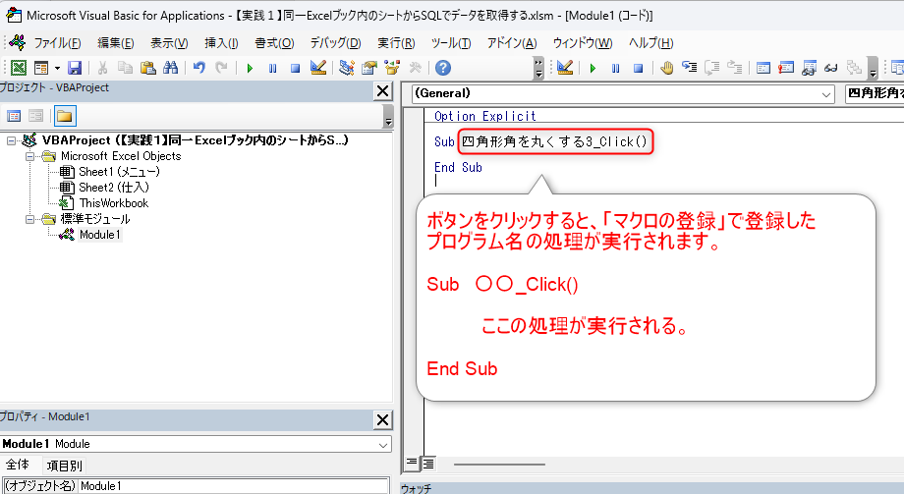The image size is (904, 494).
Task: Open the Locals Window icon
Action: [763, 68]
